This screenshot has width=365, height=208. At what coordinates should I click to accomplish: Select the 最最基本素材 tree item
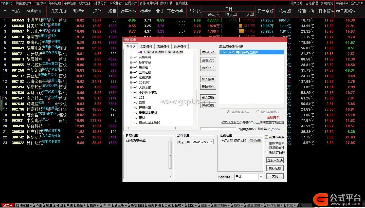(148, 113)
